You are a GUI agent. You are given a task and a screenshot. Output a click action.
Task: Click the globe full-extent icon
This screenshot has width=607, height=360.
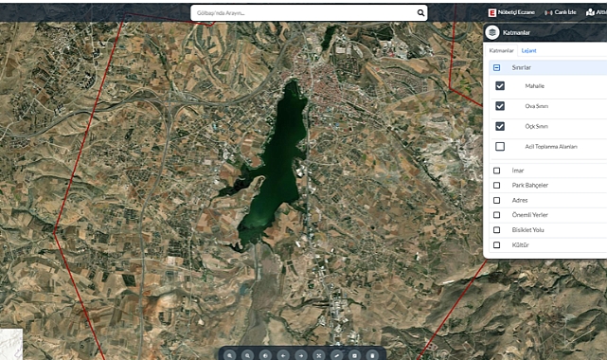click(x=265, y=355)
